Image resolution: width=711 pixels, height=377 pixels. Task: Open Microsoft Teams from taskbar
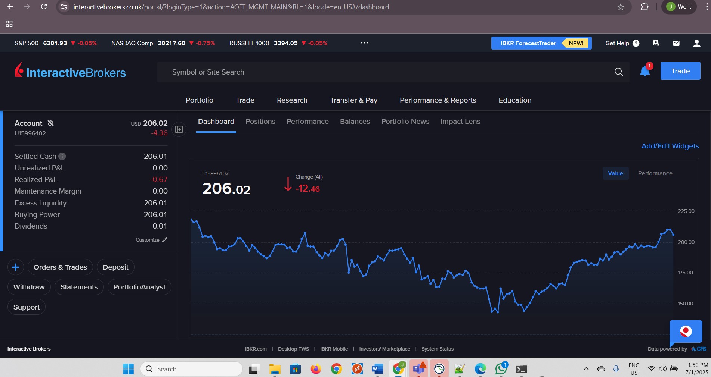[x=418, y=369]
